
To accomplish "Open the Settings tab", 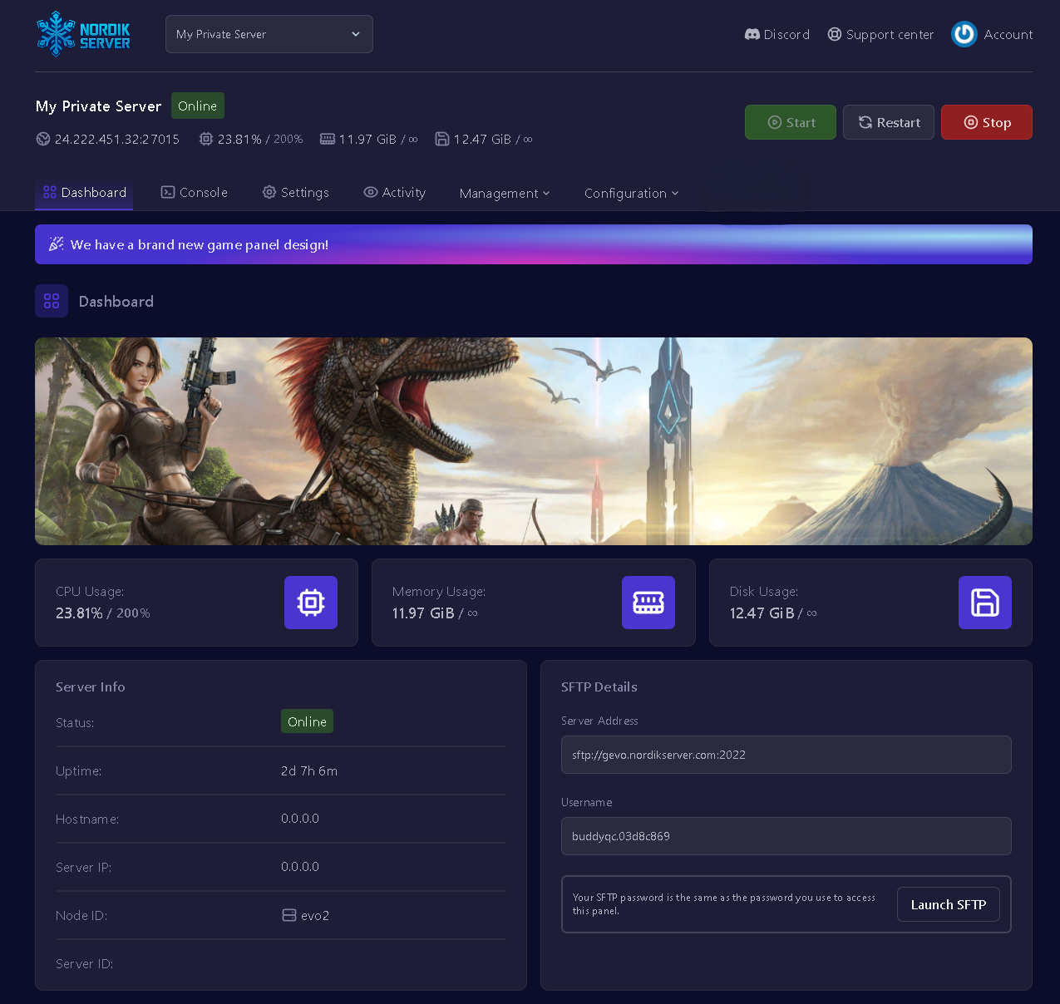I will point(296,192).
